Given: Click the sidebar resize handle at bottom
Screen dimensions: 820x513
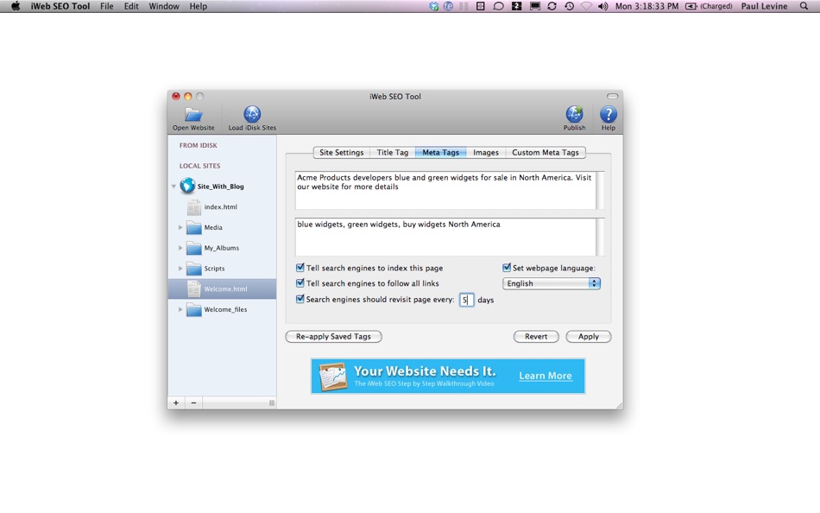Looking at the screenshot, I should click(272, 402).
